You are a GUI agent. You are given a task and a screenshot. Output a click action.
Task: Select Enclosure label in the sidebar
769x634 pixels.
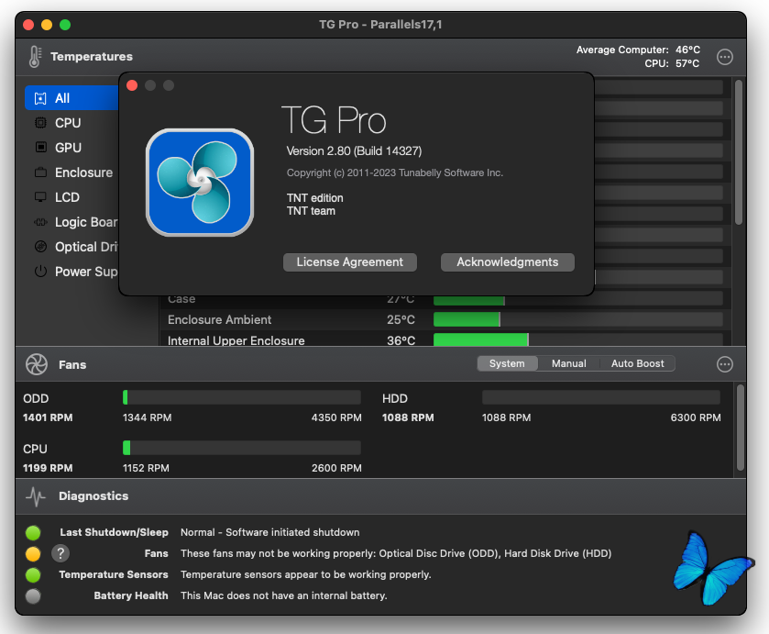click(x=83, y=172)
